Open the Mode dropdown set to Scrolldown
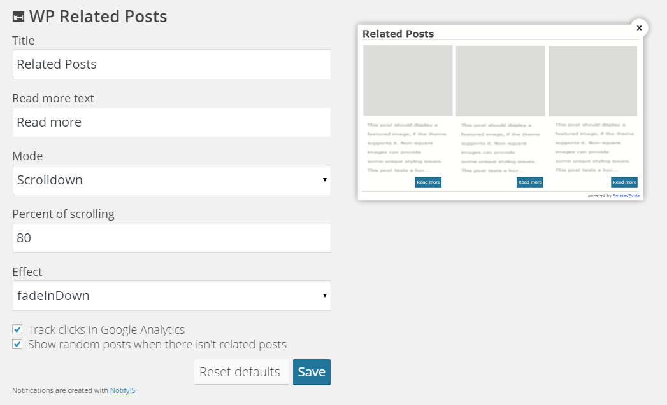Screen dimensions: 667x405 172,180
